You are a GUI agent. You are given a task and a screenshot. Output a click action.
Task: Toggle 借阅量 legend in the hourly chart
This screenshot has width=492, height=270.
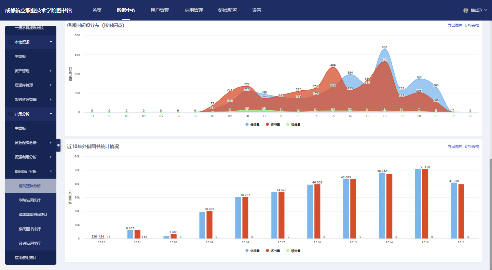252,125
